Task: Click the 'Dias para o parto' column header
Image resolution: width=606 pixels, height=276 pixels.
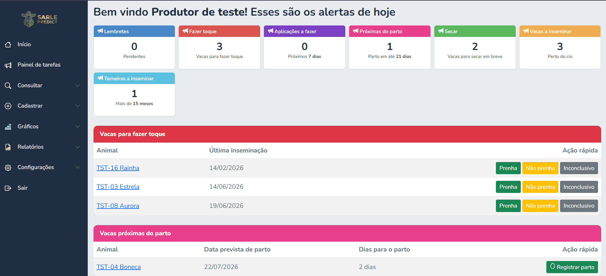Action: coord(385,249)
